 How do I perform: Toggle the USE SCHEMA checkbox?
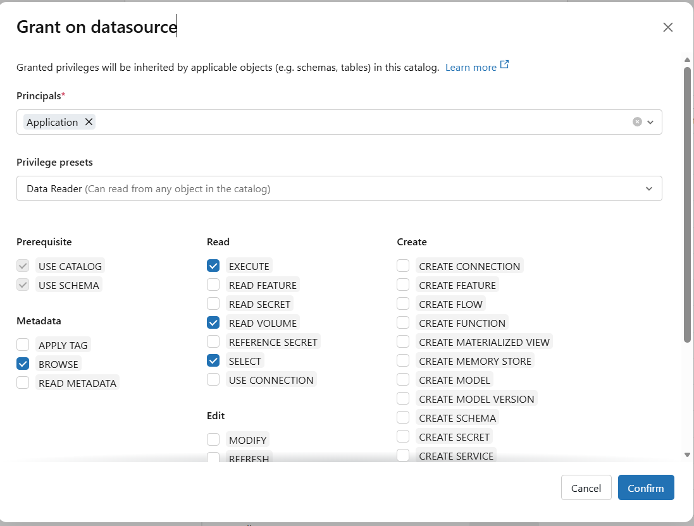(23, 284)
